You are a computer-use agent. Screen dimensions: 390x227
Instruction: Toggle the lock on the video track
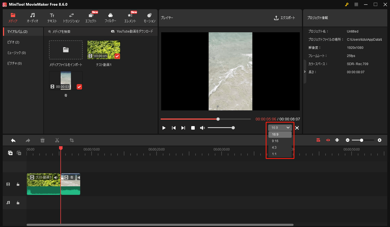(x=18, y=184)
